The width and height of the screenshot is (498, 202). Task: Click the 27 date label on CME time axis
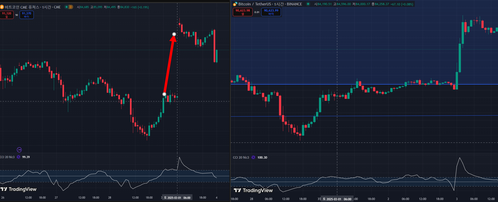(56, 198)
